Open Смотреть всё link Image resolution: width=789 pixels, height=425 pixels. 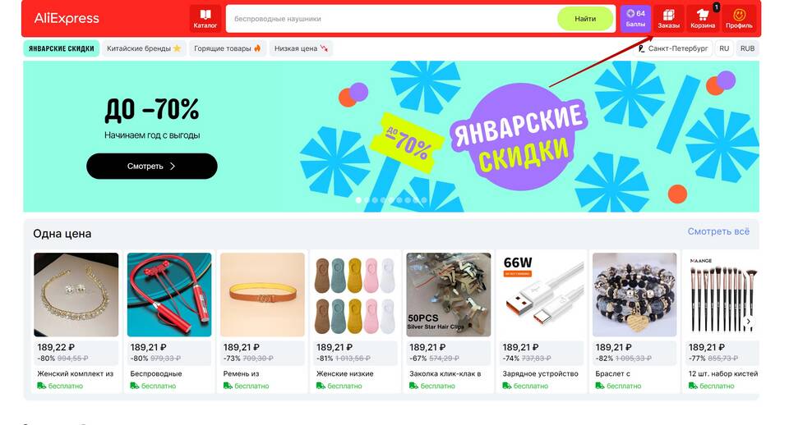(718, 231)
